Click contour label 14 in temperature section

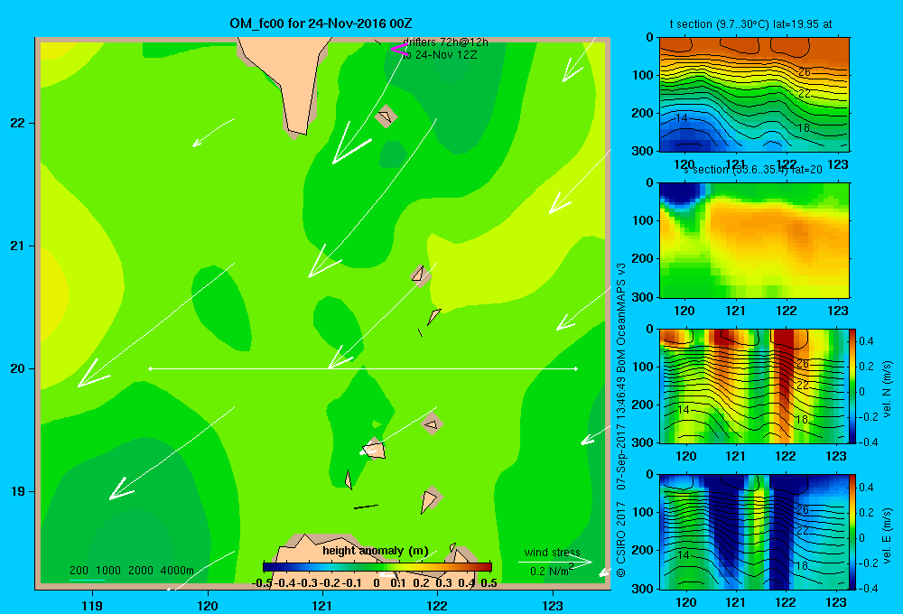pyautogui.click(x=682, y=118)
